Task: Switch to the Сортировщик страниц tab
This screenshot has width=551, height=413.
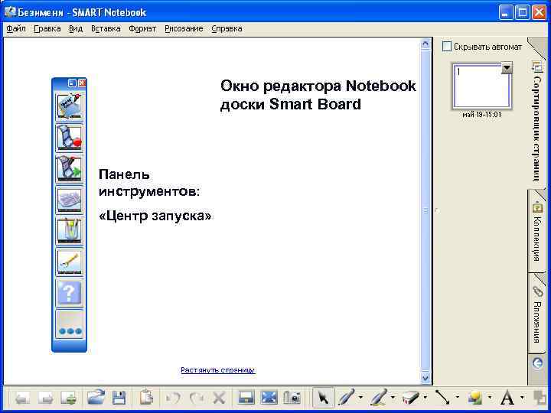Action: coord(537,121)
